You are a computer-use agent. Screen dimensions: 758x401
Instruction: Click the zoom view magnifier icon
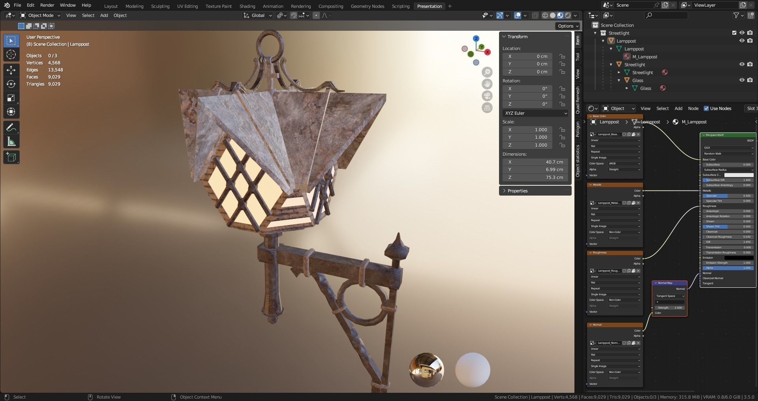(487, 72)
